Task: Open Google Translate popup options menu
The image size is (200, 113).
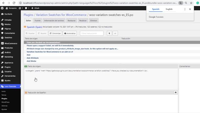Action: 185,9
